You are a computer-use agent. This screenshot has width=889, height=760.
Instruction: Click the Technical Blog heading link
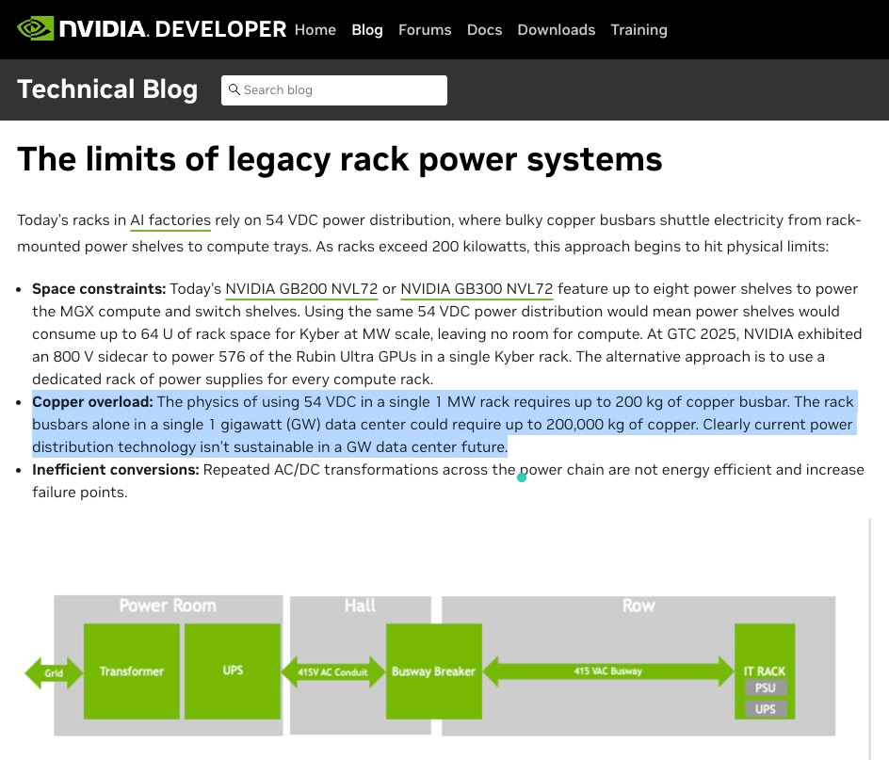click(107, 89)
